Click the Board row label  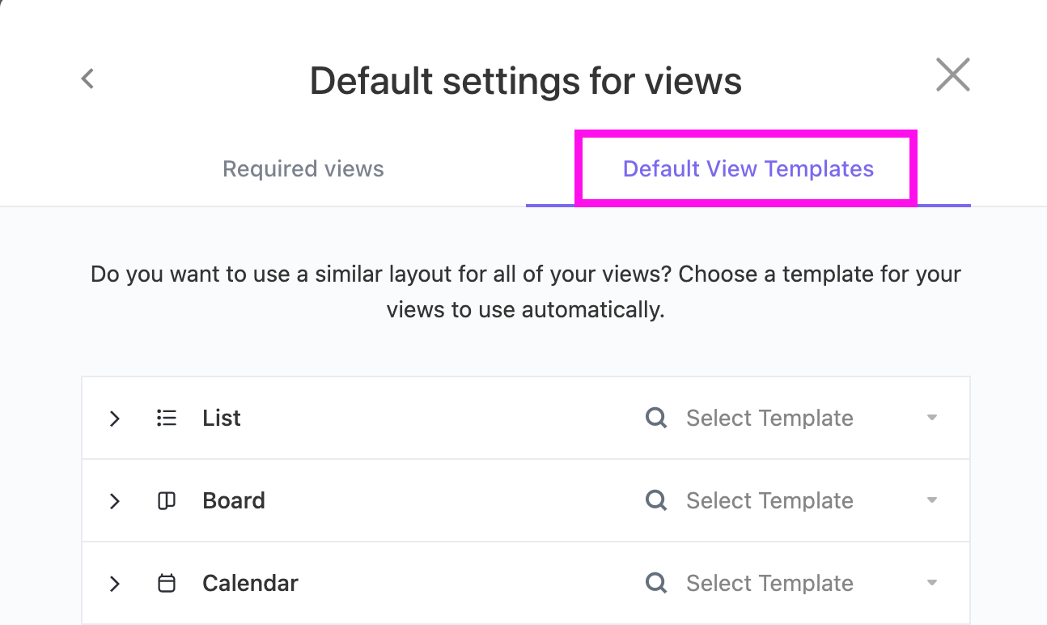(x=234, y=501)
